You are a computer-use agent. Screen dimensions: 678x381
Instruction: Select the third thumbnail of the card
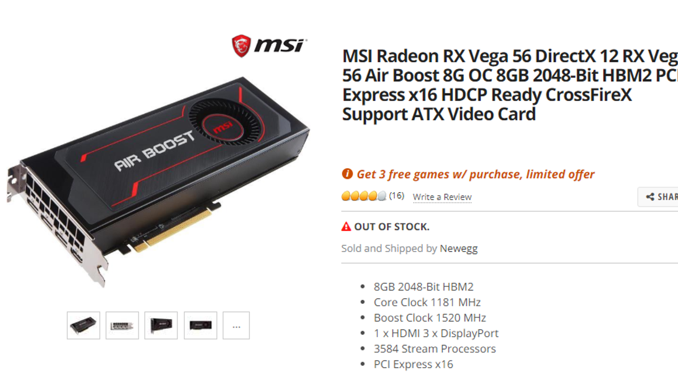coord(161,326)
